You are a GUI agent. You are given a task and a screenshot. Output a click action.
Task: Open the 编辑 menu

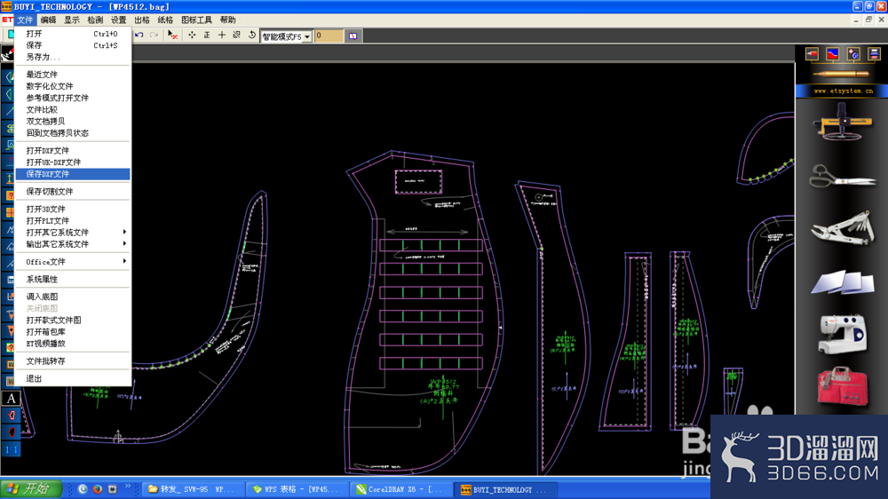pos(48,20)
